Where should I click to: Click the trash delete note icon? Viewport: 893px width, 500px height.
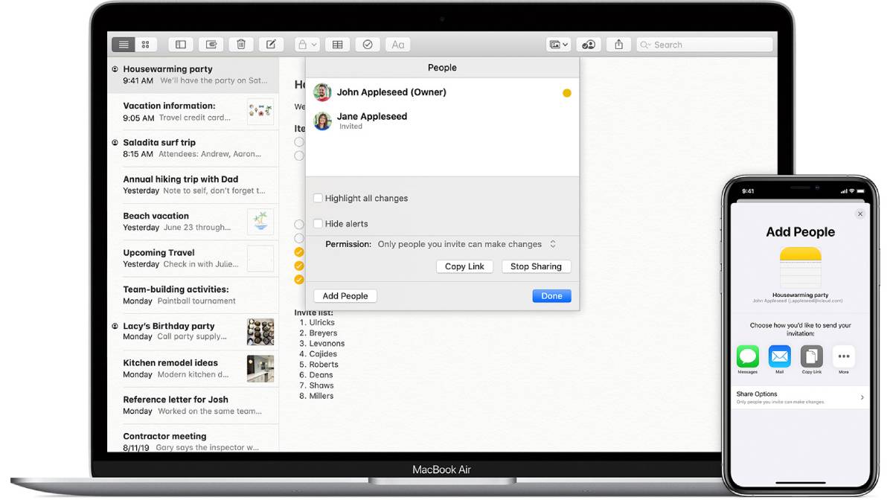tap(241, 45)
